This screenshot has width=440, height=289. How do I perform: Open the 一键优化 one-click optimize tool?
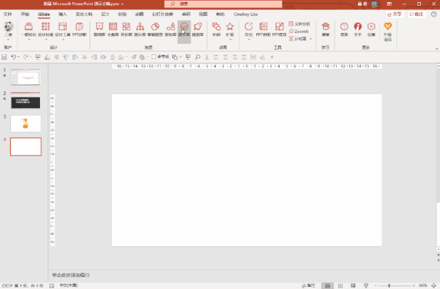coord(29,29)
